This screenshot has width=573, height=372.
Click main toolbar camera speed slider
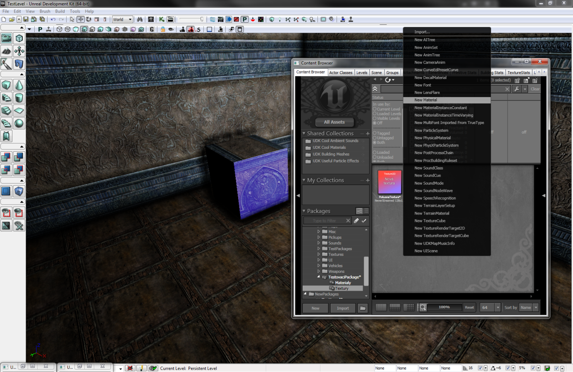pyautogui.click(x=191, y=19)
